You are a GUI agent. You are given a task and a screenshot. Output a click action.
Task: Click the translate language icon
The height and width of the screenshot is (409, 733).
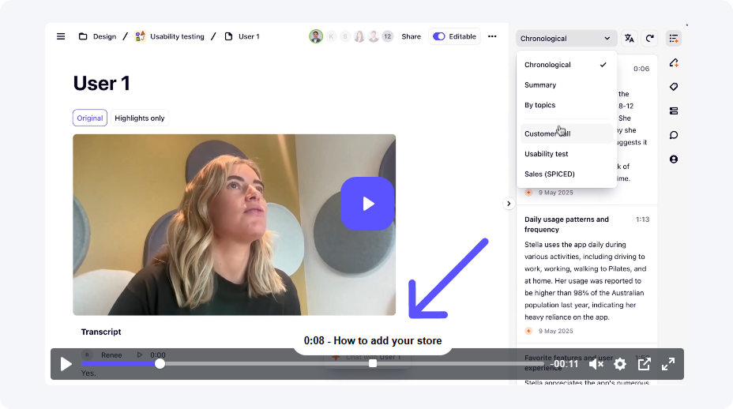point(630,38)
